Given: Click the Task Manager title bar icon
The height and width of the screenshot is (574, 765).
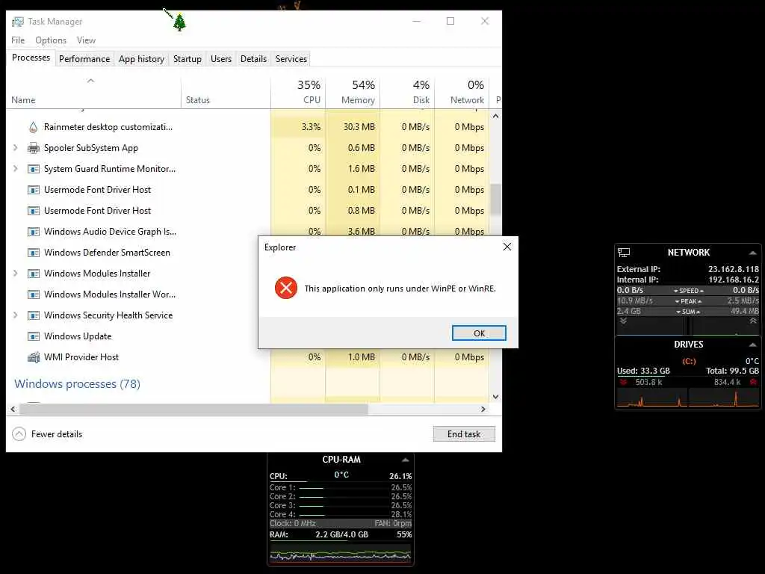Looking at the screenshot, I should [x=18, y=22].
